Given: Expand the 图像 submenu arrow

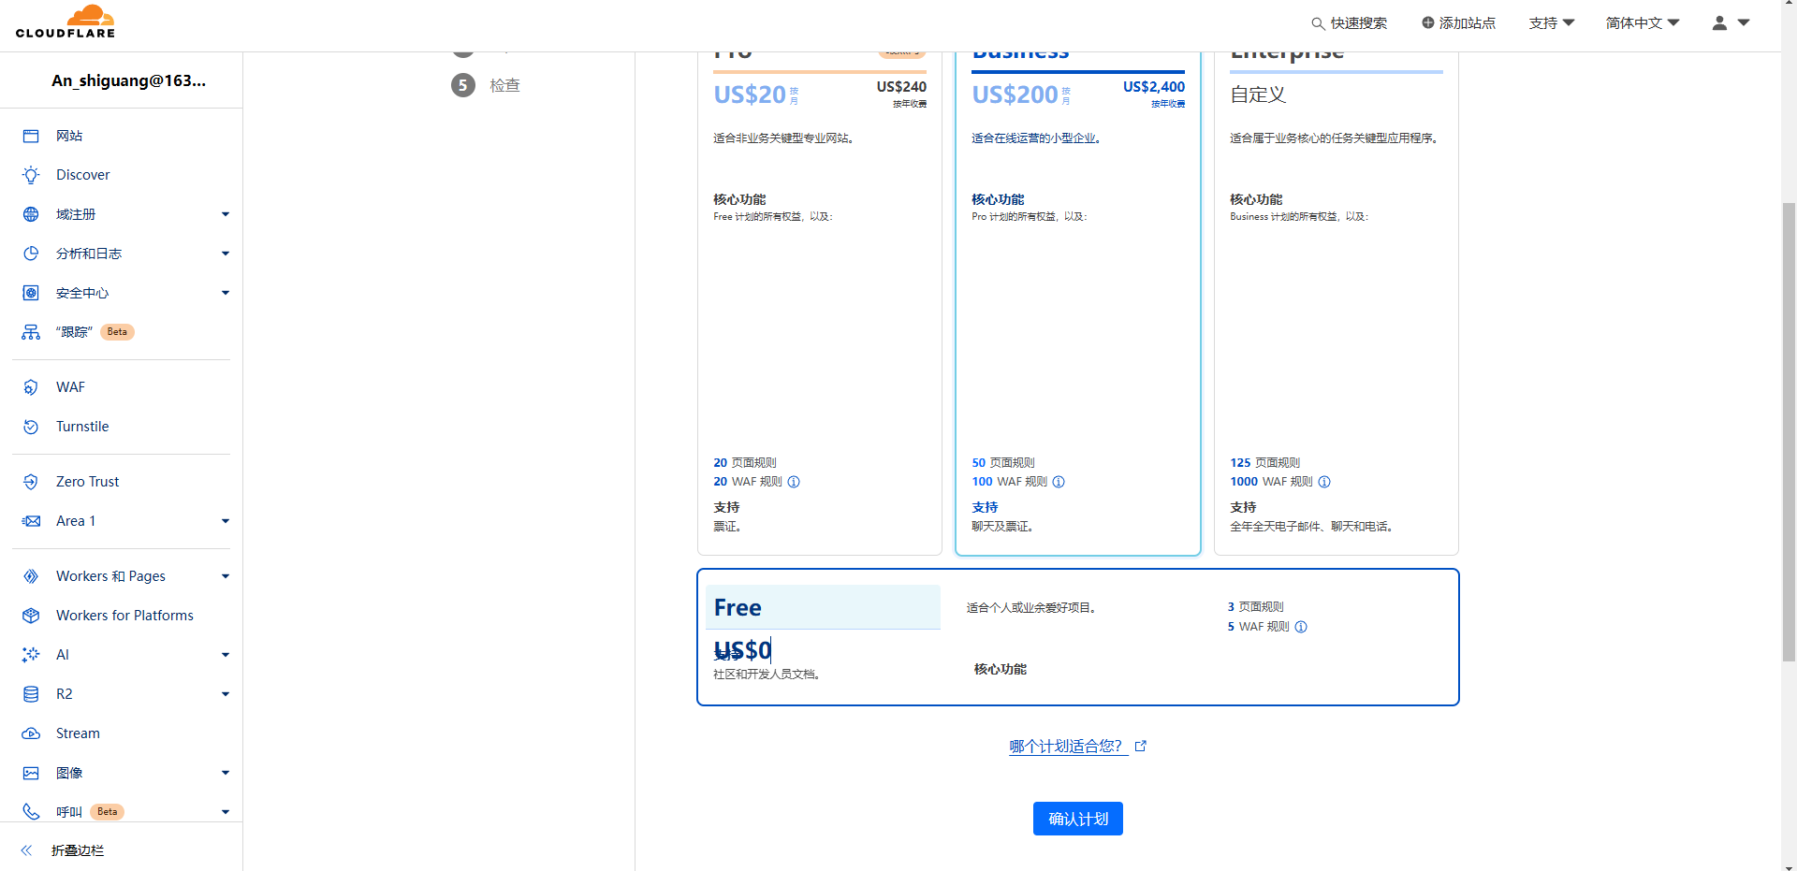Looking at the screenshot, I should 226,773.
